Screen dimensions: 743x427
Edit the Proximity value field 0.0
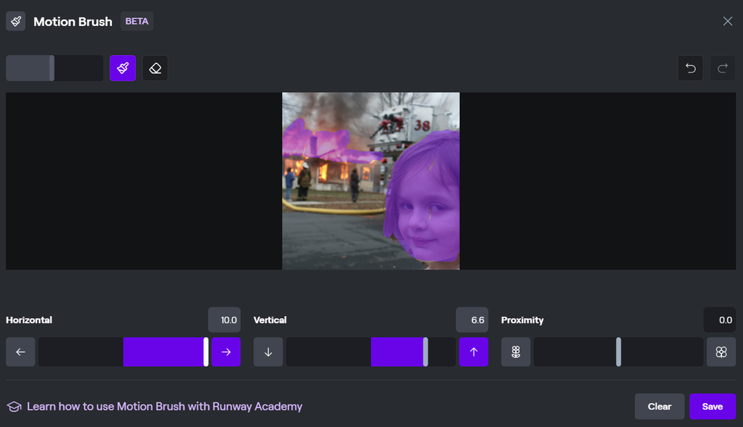click(x=720, y=320)
